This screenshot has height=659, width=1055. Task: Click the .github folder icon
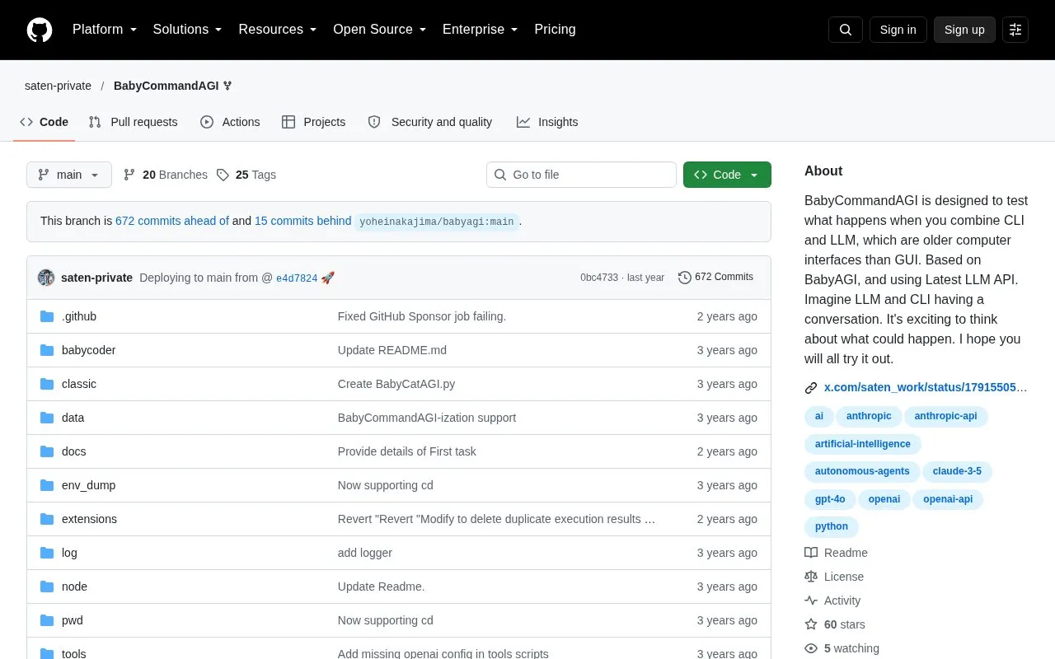(47, 316)
